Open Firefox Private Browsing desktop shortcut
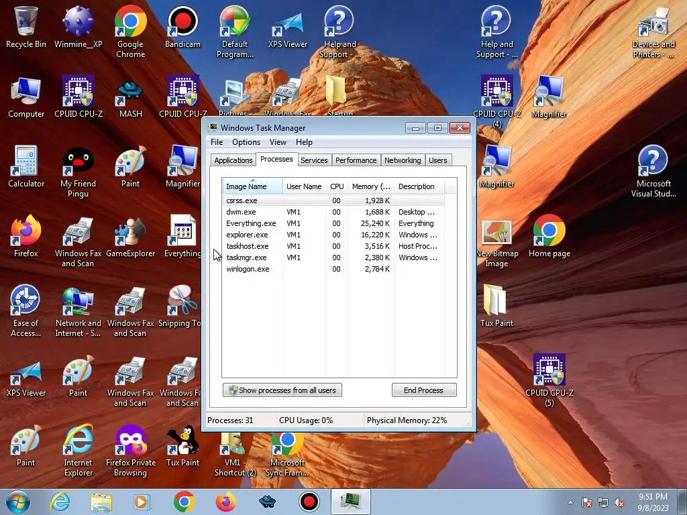 point(131,450)
